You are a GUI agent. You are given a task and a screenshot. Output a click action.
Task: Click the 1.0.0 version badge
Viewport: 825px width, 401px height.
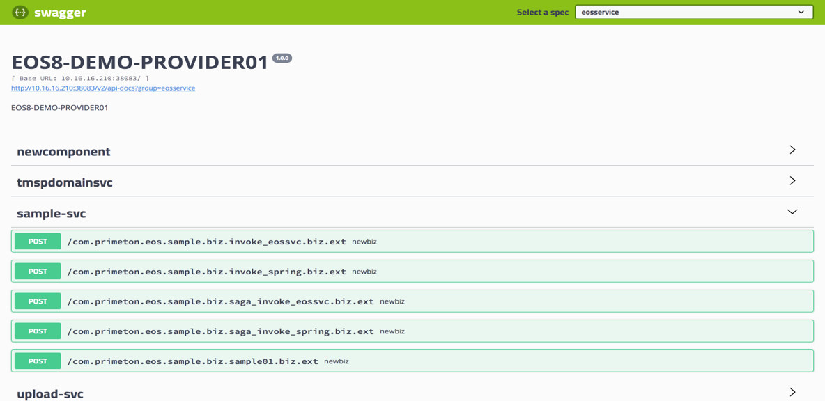(282, 58)
